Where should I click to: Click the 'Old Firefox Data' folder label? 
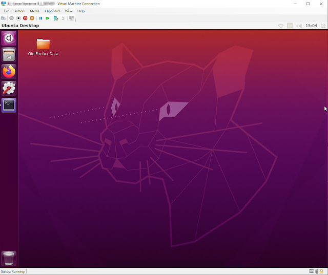(43, 54)
